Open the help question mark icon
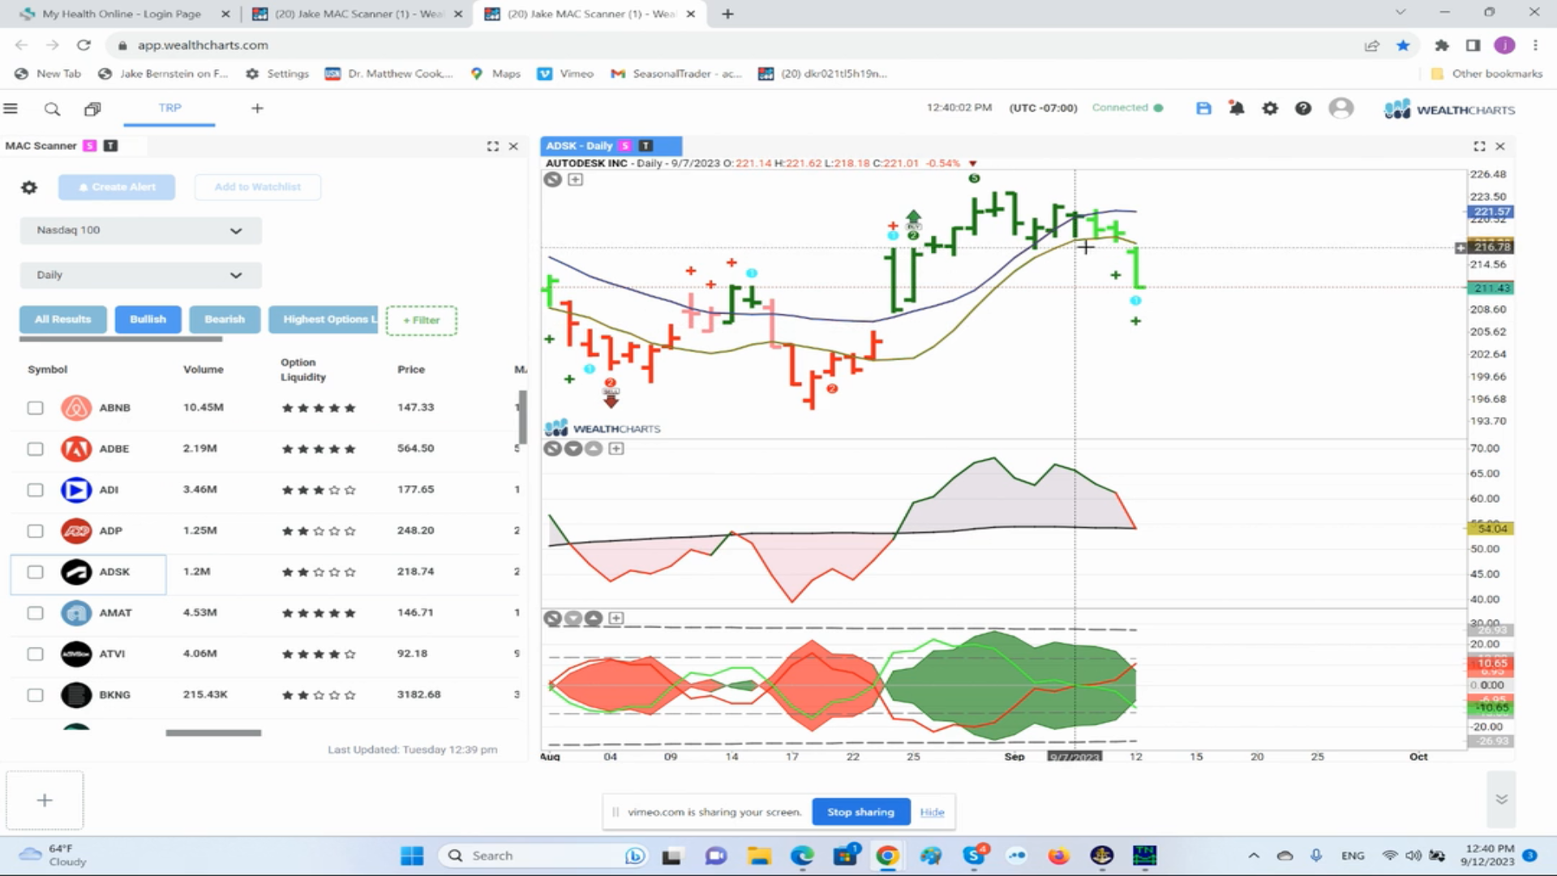 (1303, 108)
